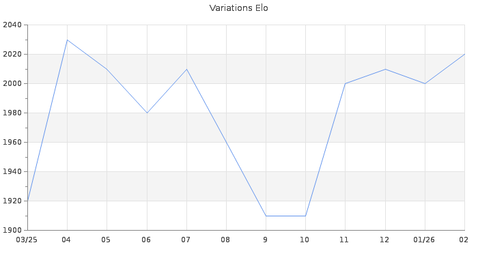The width and height of the screenshot is (478, 273).
Task: Click the lowest point at month 9
Action: 266,216
